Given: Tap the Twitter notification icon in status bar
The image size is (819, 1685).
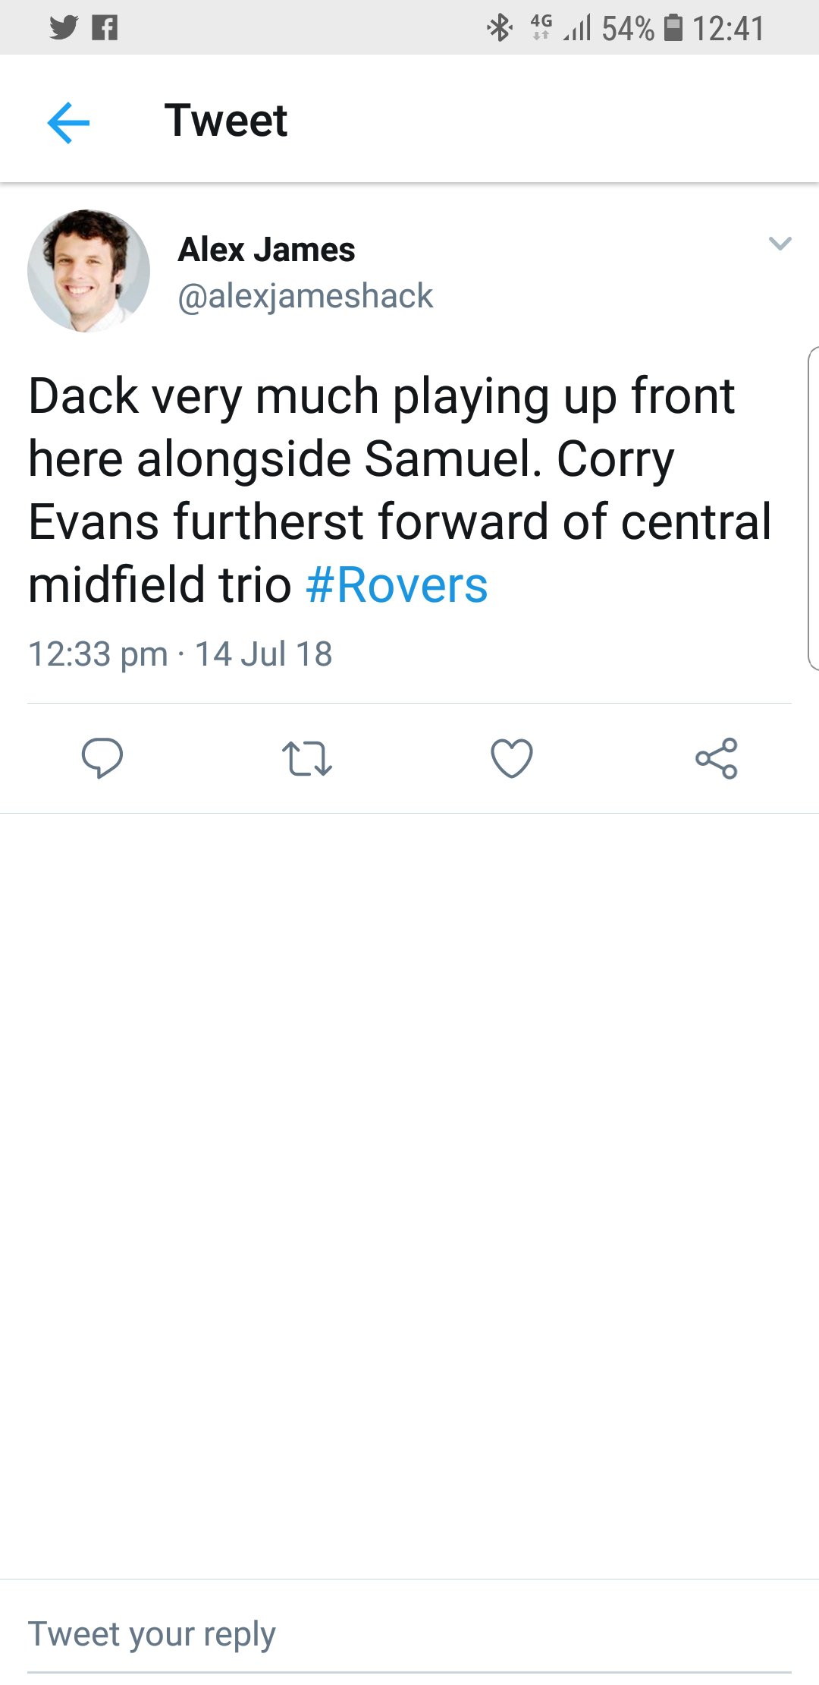Looking at the screenshot, I should click(x=64, y=28).
